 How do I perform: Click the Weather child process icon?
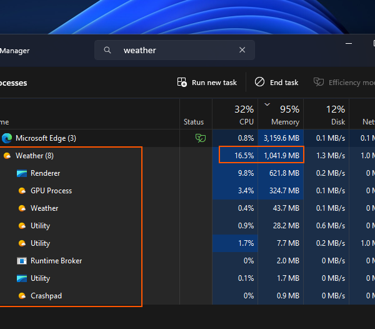[x=22, y=208]
